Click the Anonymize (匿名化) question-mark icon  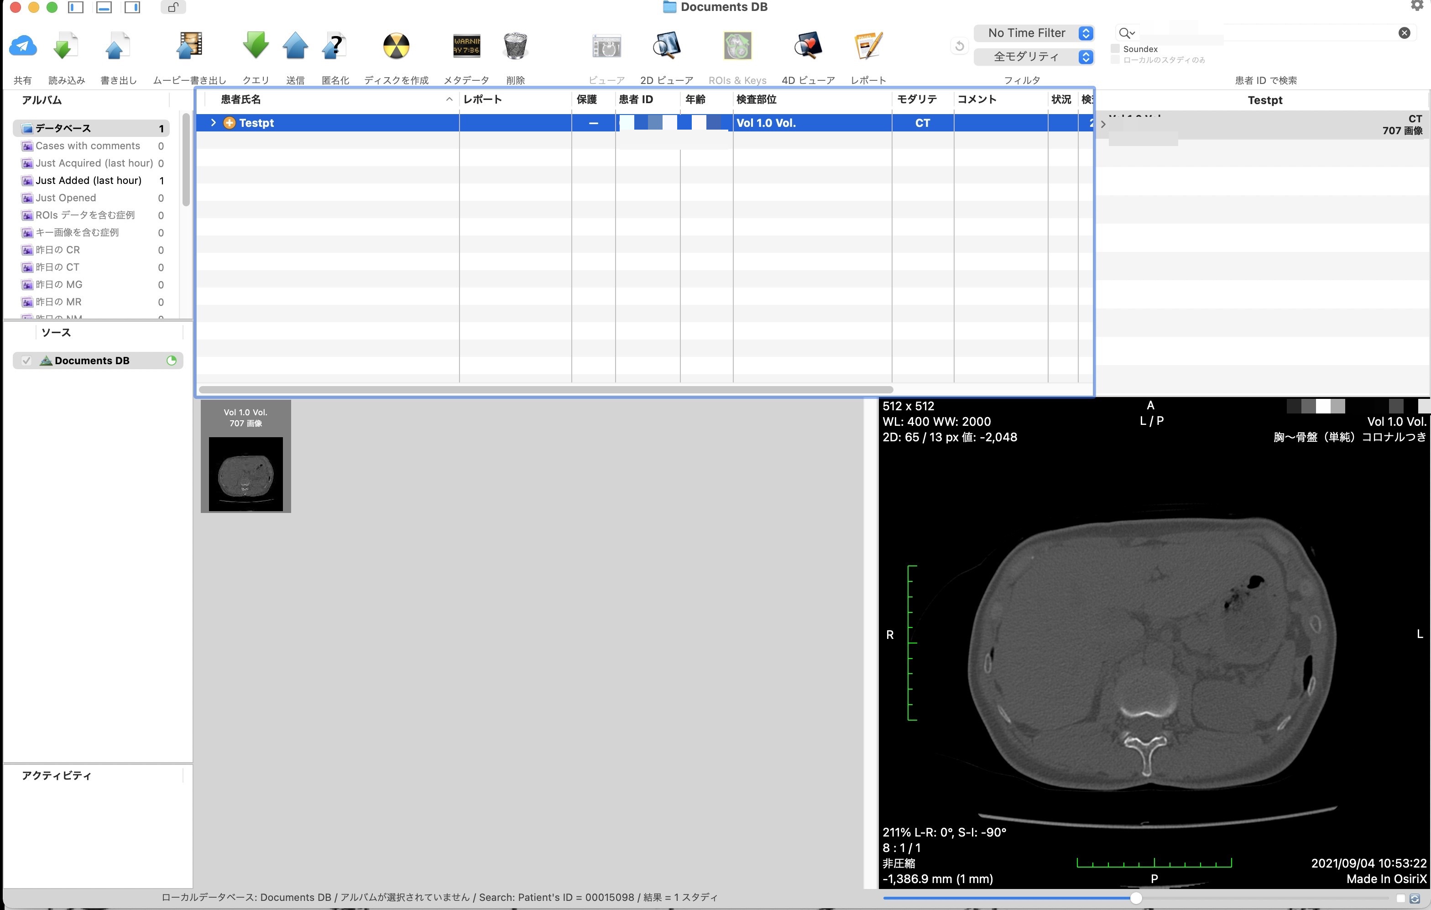[334, 46]
